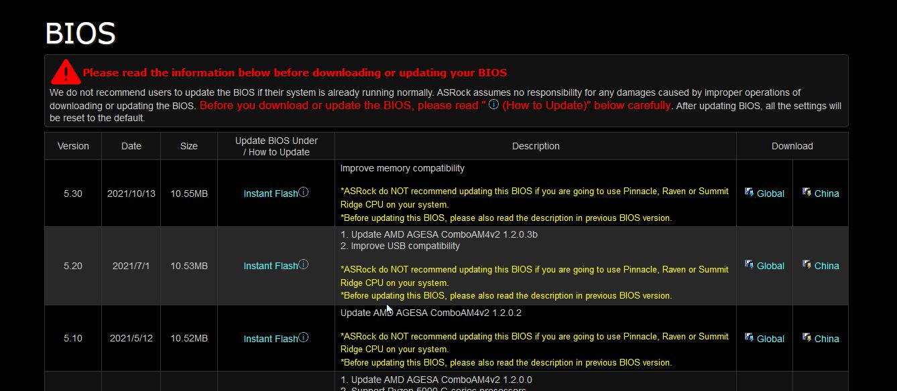Screen dimensions: 897x391
Task: Download BIOS 5.30 from China link
Action: pyautogui.click(x=827, y=193)
